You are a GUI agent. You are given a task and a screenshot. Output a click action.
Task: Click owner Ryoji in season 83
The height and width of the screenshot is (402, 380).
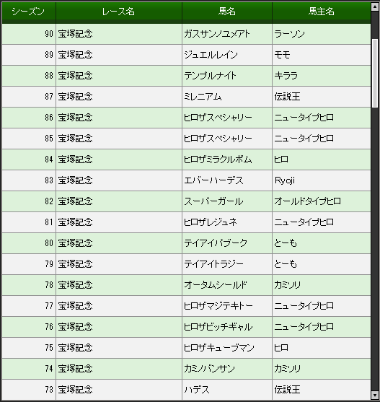[285, 180]
